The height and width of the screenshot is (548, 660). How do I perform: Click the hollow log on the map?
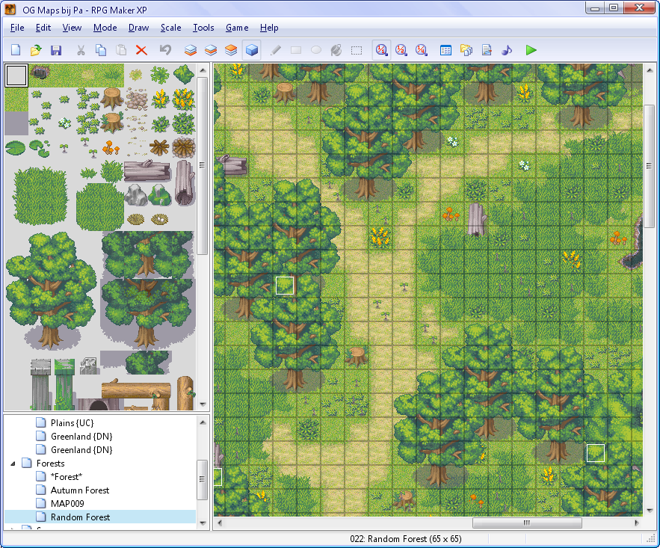tap(477, 219)
